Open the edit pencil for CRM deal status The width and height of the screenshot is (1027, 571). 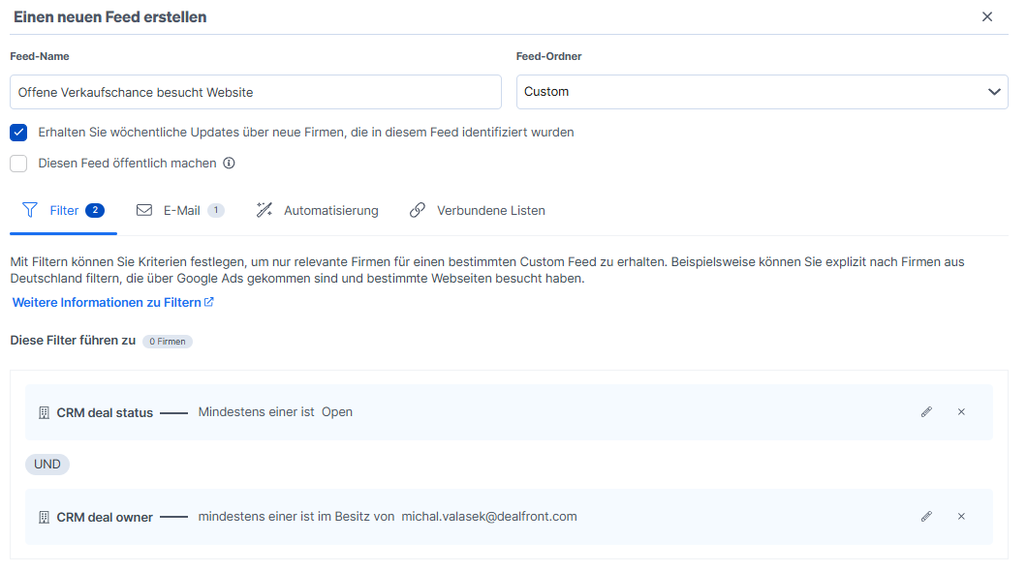(x=926, y=411)
